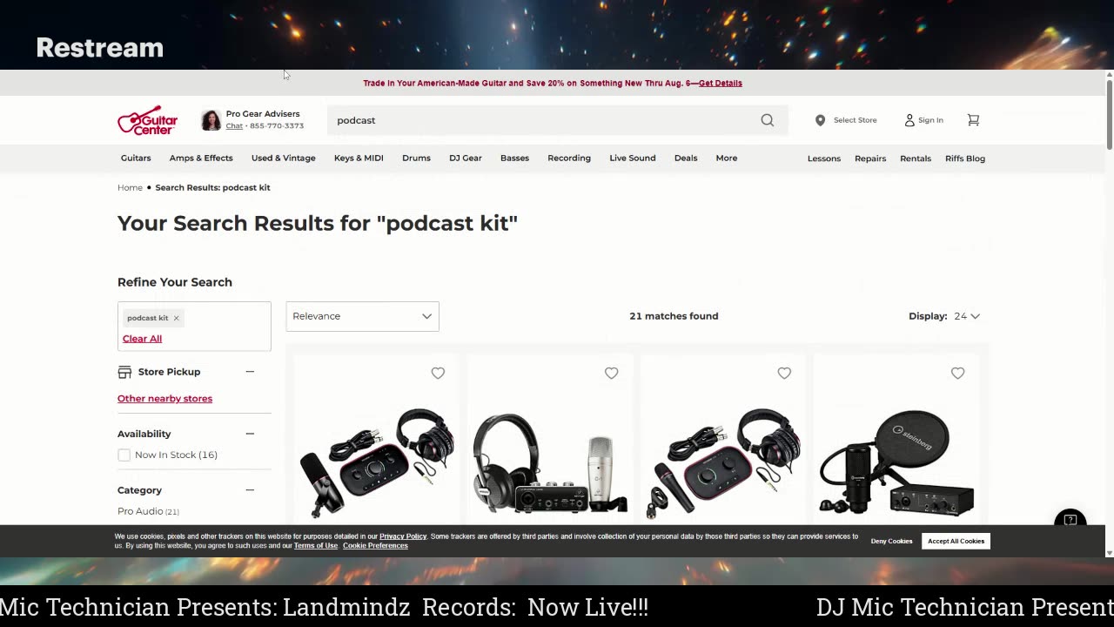Viewport: 1114px width, 627px height.
Task: Open the Behringer headphone bundle image
Action: [x=548, y=463]
